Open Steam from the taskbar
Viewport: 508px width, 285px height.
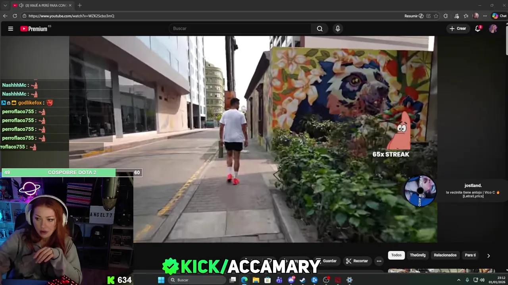point(302,280)
